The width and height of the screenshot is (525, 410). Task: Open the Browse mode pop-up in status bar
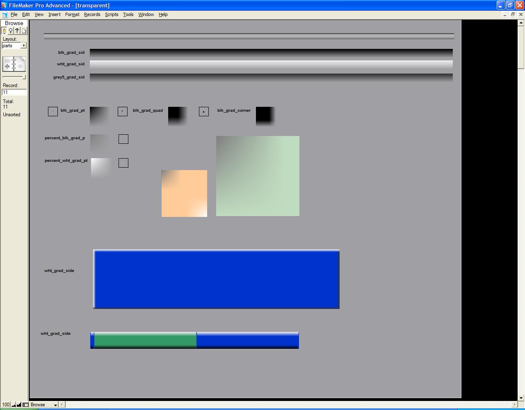(x=44, y=405)
